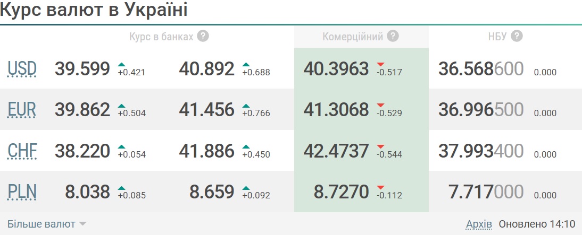Click green up arrow beside USD 39.599
Image resolution: width=582 pixels, height=235 pixels.
(122, 65)
